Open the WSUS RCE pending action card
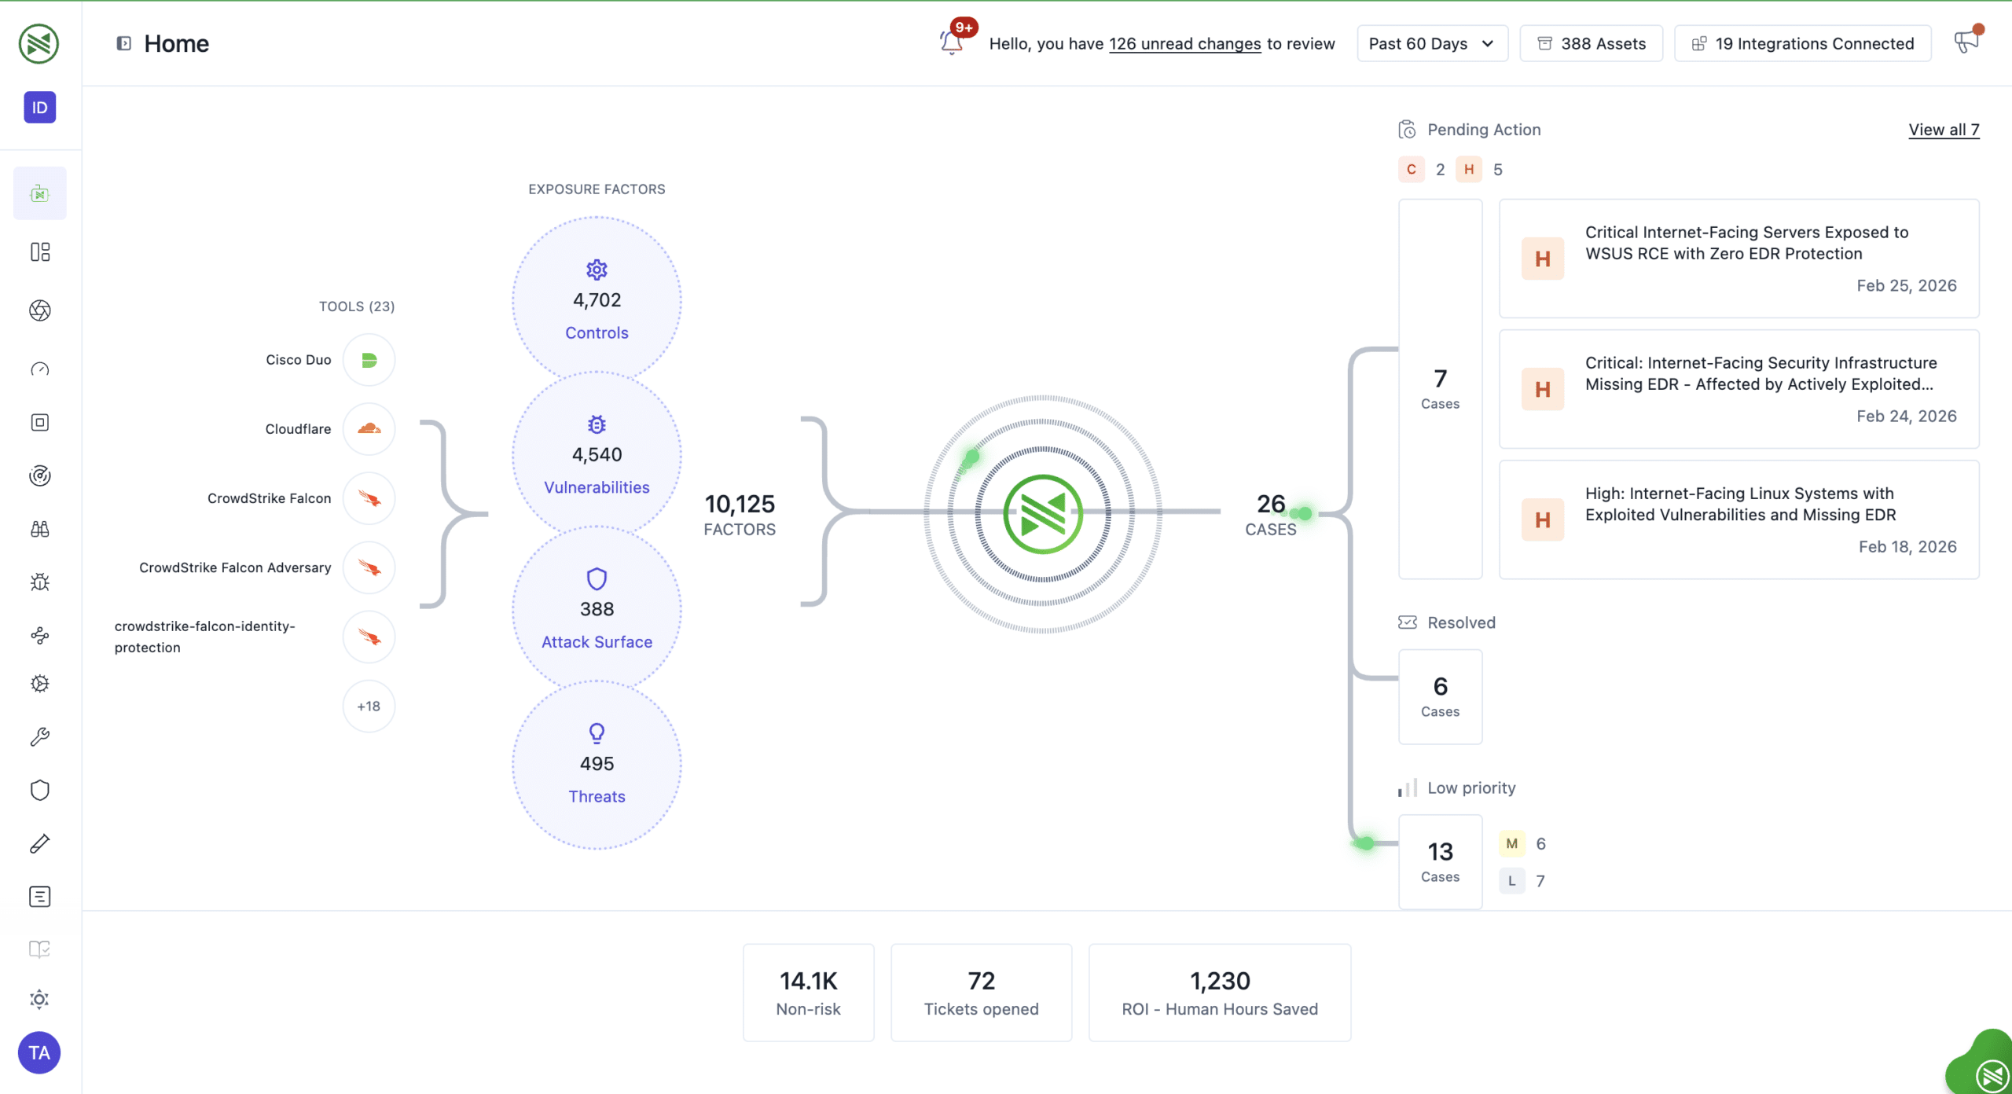The image size is (2012, 1094). coord(1738,259)
